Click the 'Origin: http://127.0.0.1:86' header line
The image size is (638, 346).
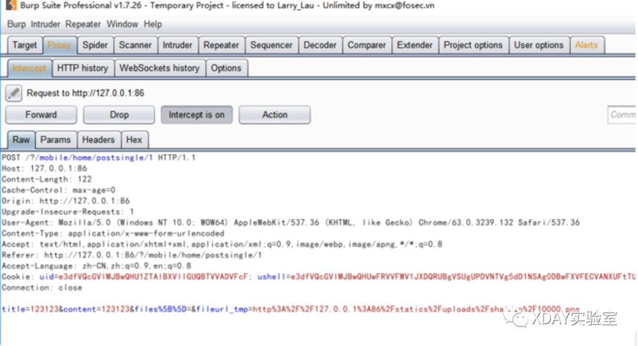tap(66, 201)
